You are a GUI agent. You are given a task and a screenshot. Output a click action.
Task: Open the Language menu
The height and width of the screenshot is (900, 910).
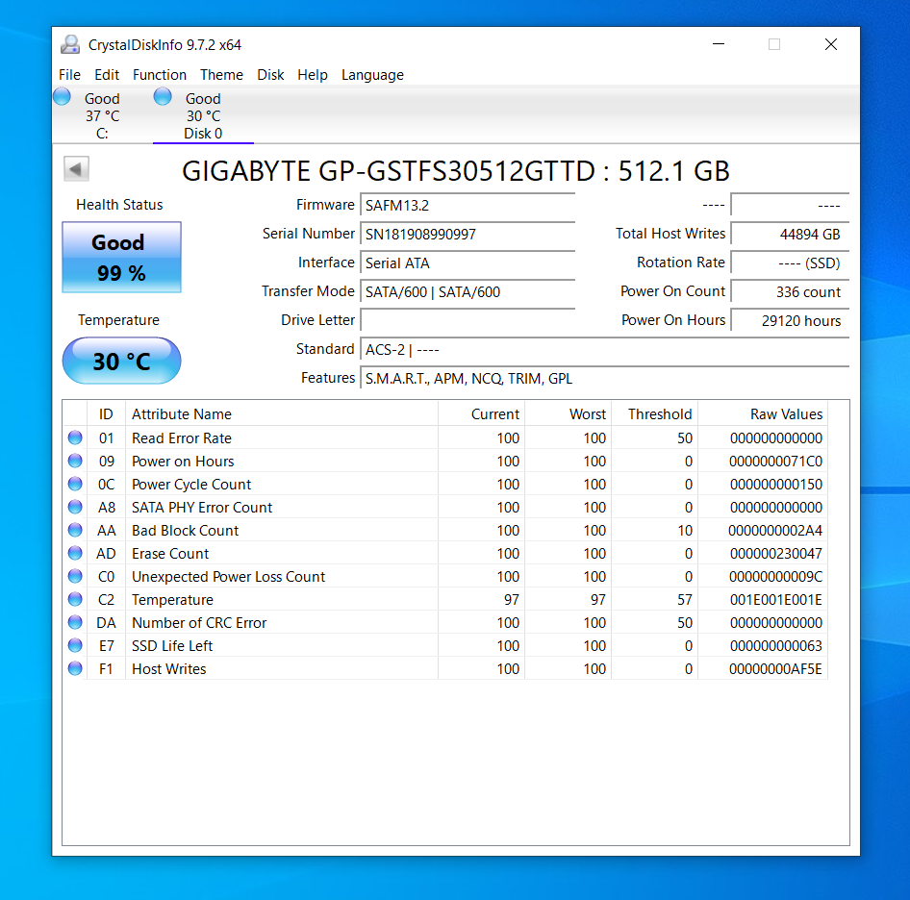tap(372, 74)
